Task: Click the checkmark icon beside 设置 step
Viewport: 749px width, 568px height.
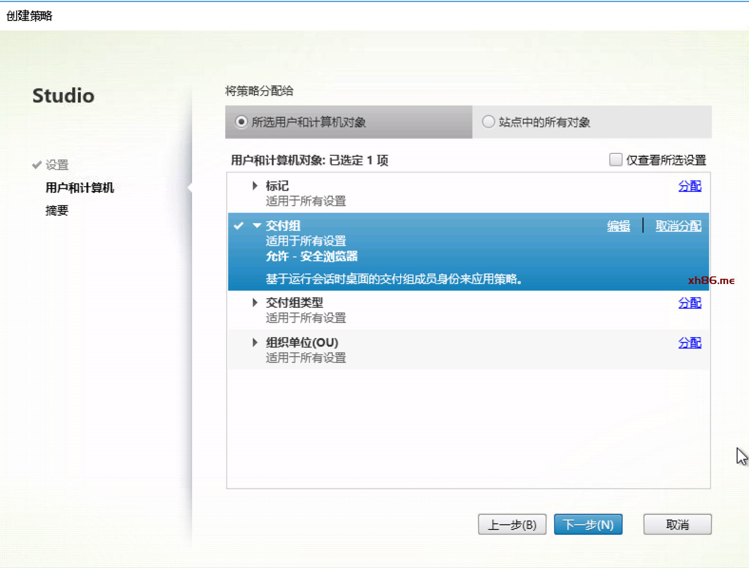Action: click(x=37, y=165)
